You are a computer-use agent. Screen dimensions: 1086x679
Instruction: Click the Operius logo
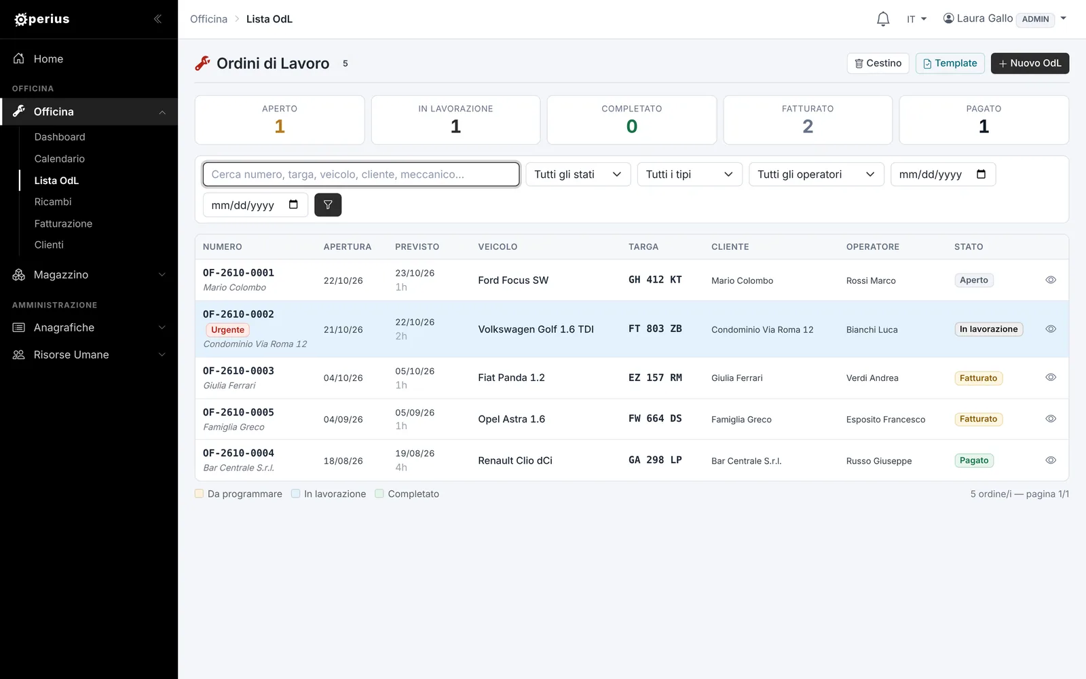42,19
